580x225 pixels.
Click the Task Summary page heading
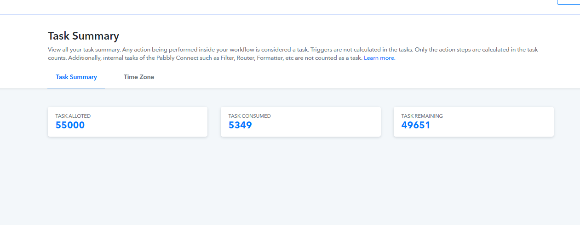83,36
